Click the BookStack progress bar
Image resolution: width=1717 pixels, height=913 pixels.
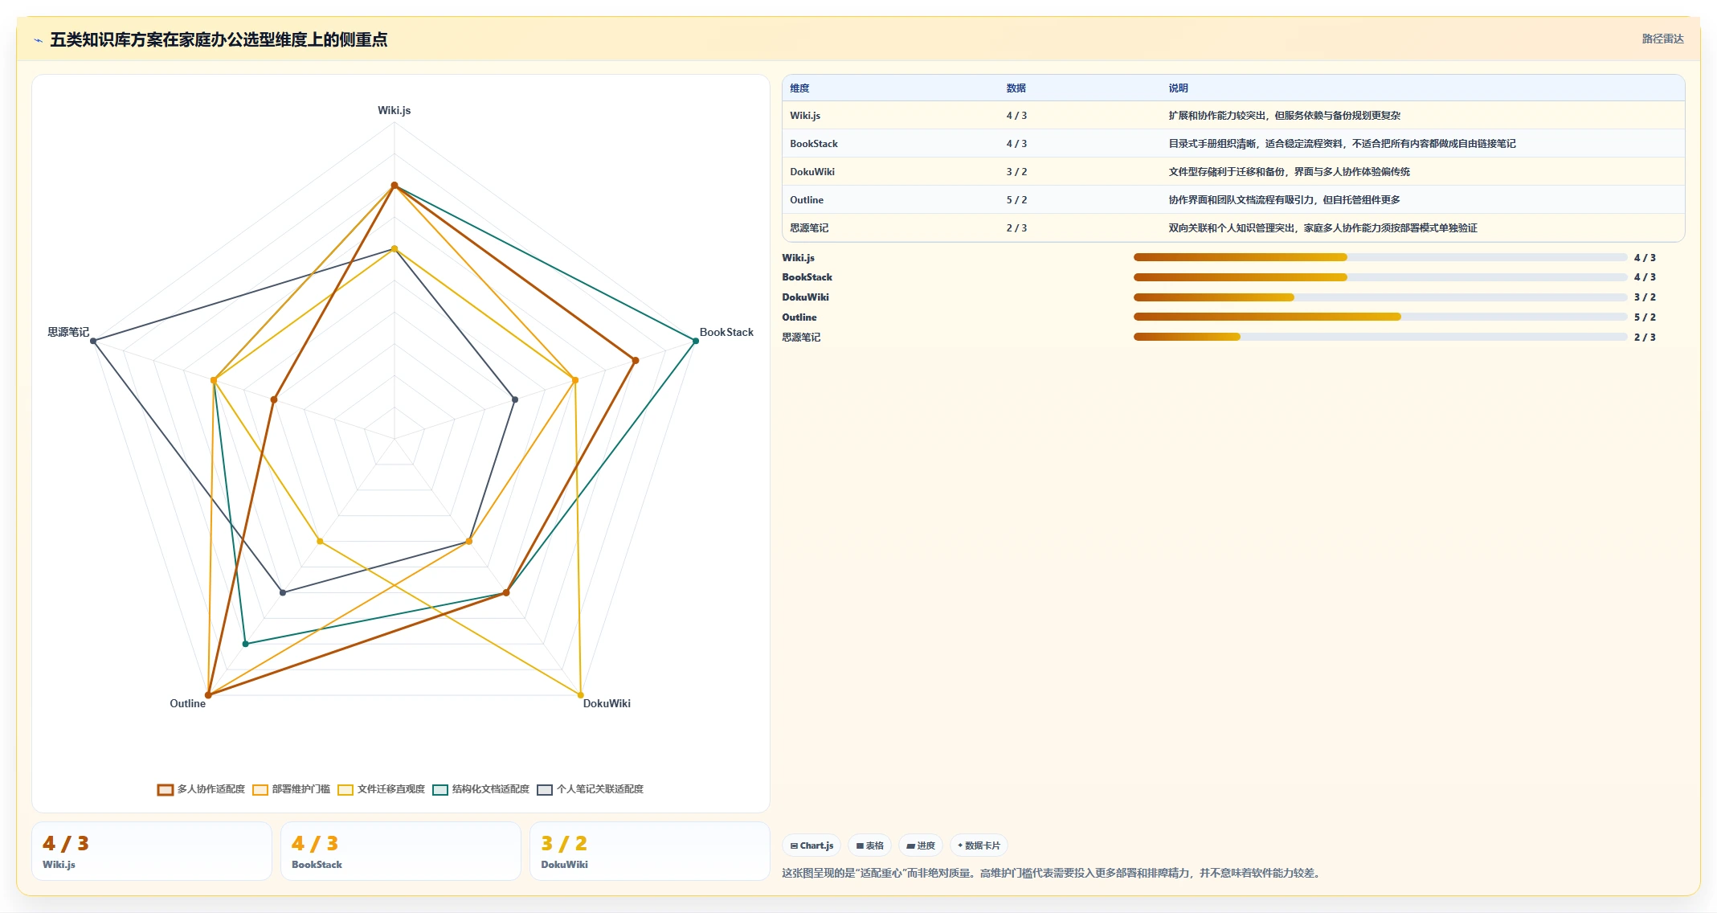click(1380, 277)
